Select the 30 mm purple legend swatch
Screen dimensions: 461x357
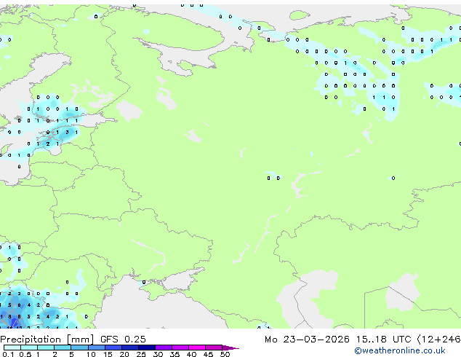tap(163, 348)
